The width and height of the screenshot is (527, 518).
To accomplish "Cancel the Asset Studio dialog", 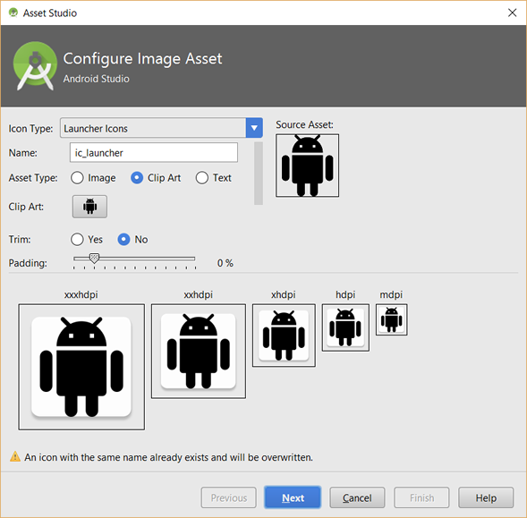I will tap(357, 497).
